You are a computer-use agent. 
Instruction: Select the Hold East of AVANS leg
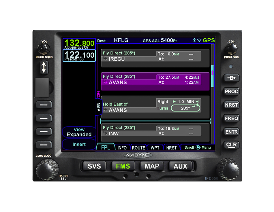155,107
